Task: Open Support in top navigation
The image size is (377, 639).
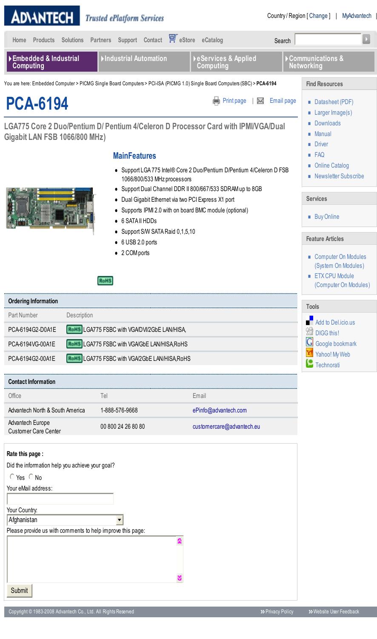Action: [x=127, y=40]
